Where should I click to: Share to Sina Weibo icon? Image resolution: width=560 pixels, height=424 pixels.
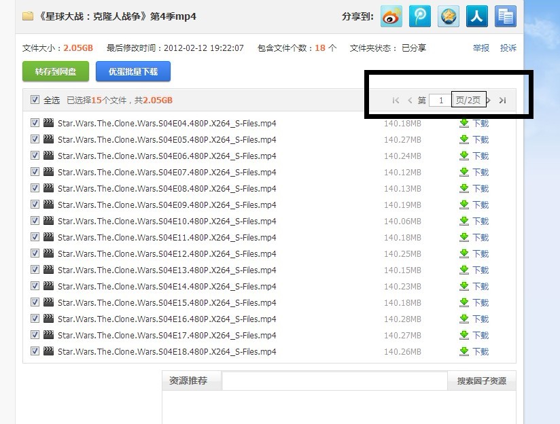coord(391,16)
